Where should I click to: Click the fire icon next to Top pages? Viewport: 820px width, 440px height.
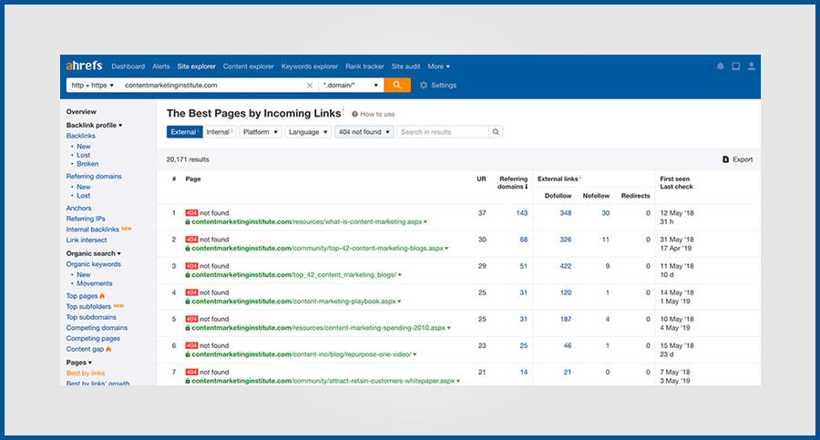(102, 296)
